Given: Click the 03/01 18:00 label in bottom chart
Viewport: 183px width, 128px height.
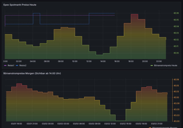Looking at the screenshot, I should [x=16, y=124].
